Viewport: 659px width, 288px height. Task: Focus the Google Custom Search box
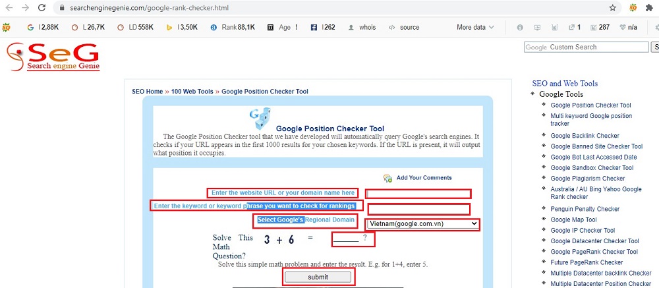[587, 47]
